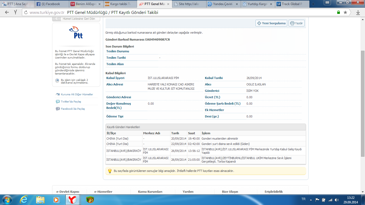The image size is (365, 205).
Task: Click the Yazdır print button
Action: 297,23
